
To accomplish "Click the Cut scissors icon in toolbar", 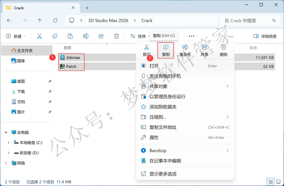I will 39,36.
